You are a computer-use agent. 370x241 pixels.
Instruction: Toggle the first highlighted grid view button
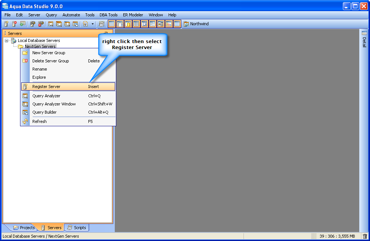(111, 24)
